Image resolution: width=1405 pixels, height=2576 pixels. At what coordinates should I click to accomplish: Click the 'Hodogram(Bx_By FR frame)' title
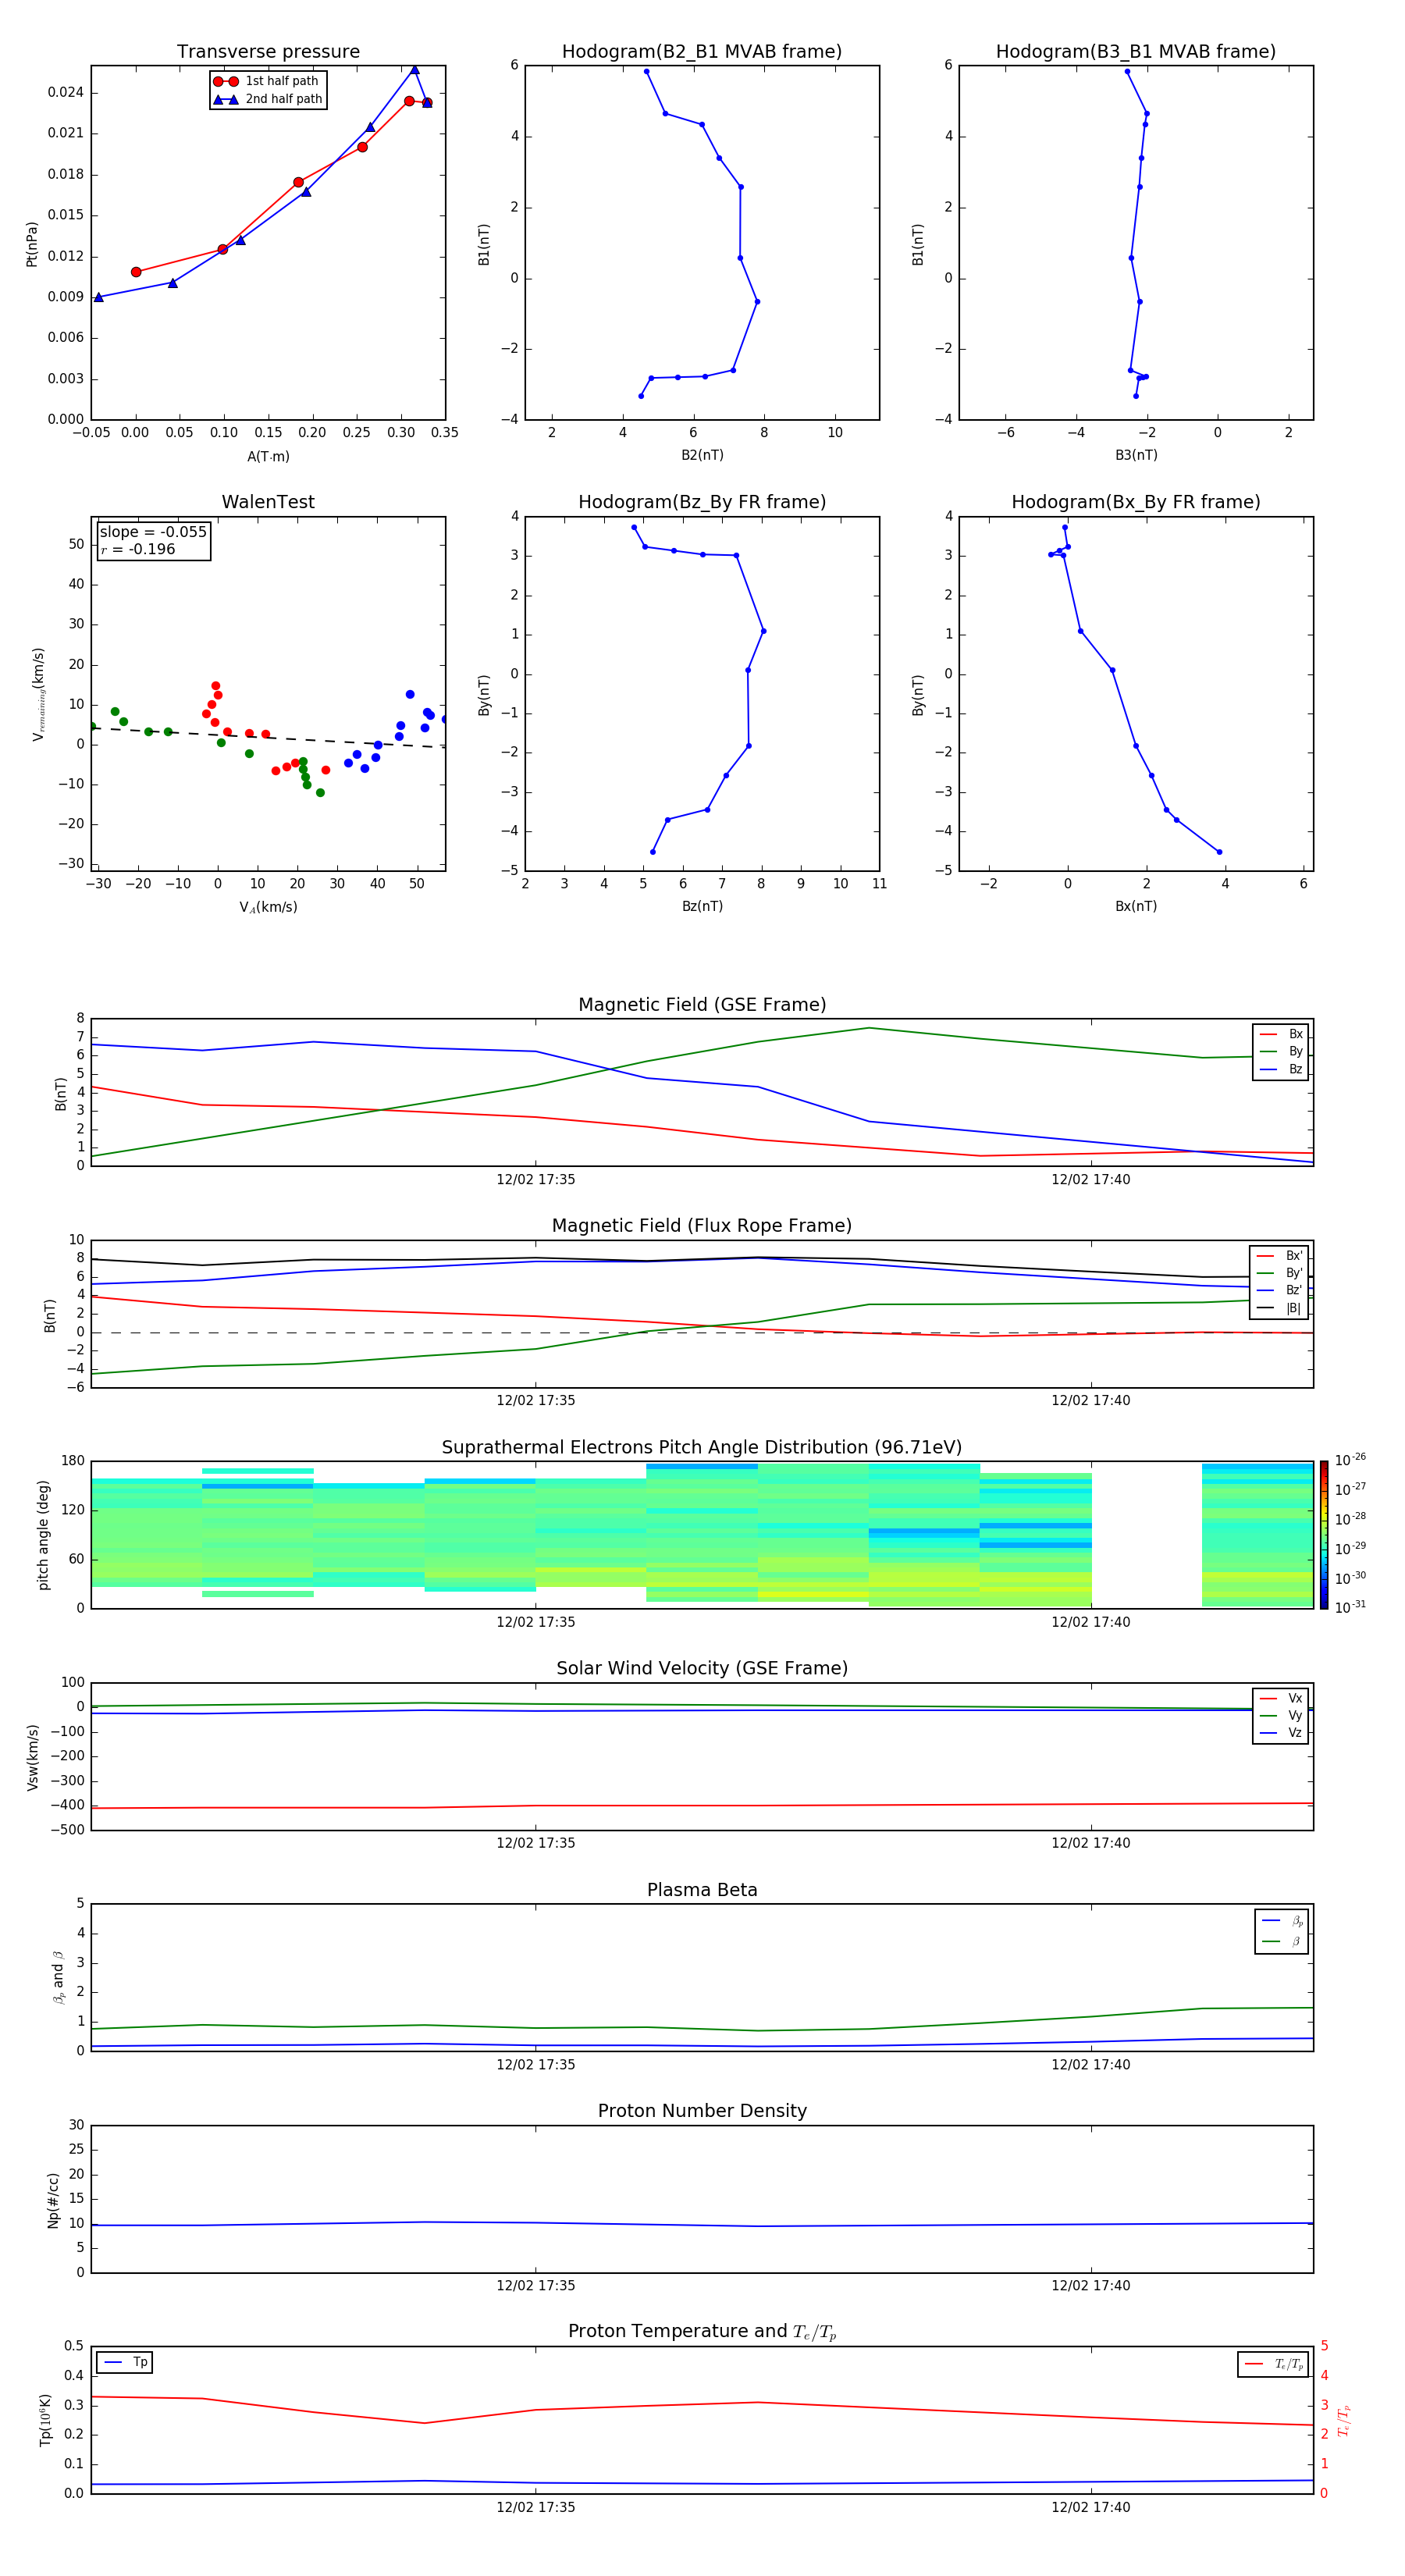(x=1136, y=502)
